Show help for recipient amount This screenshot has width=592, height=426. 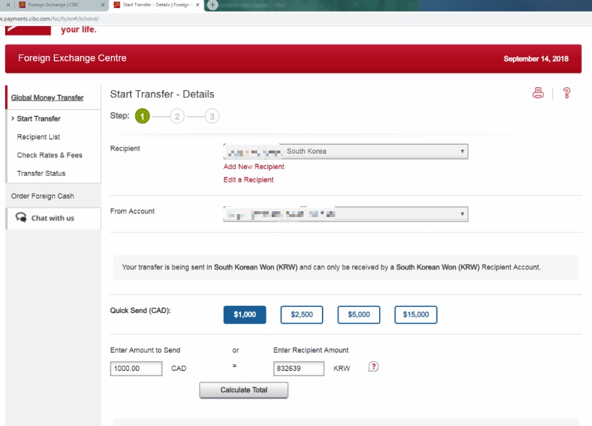373,366
